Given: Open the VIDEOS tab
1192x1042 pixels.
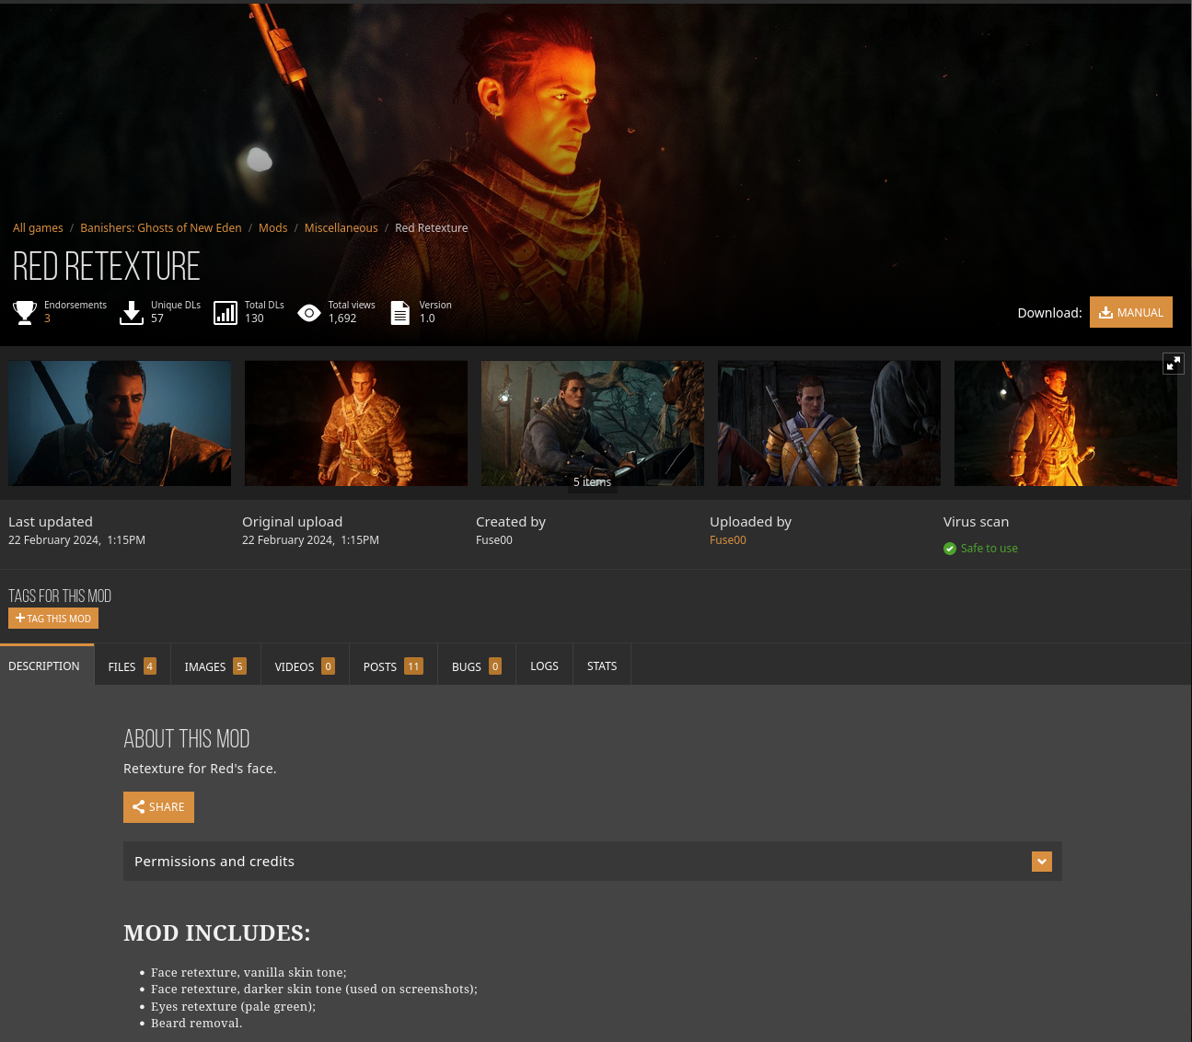Looking at the screenshot, I should [x=305, y=666].
